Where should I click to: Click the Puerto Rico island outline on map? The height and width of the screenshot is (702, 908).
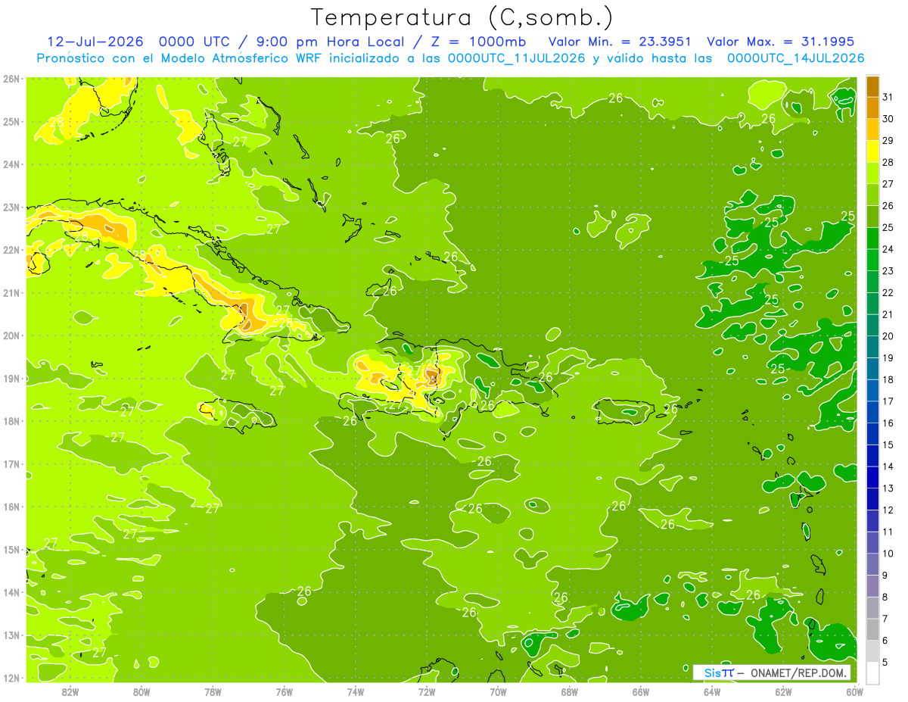coord(624,412)
